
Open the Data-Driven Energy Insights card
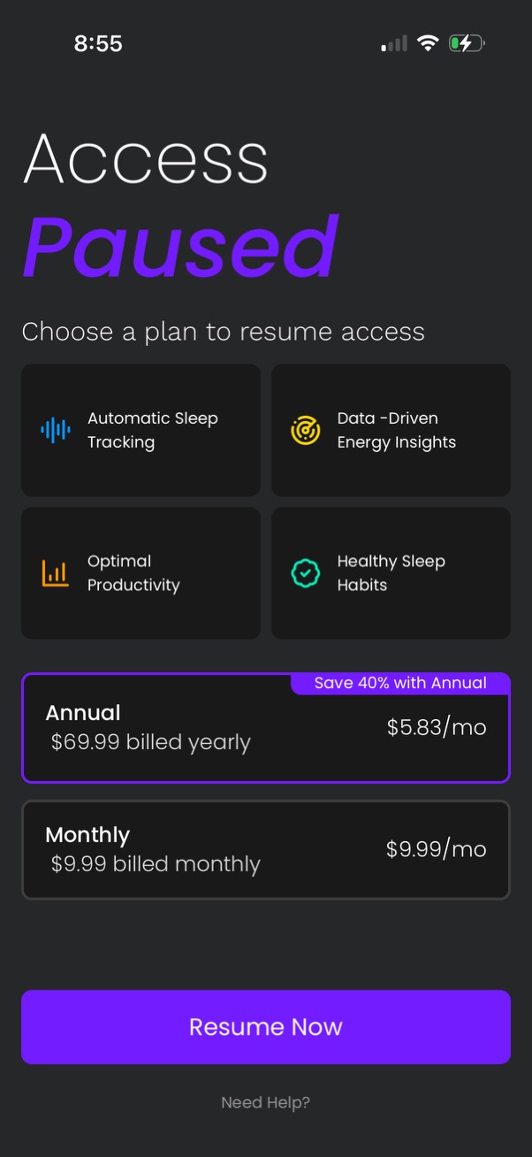(390, 430)
